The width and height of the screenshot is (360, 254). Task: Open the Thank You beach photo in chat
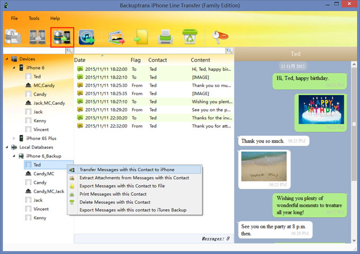(x=264, y=166)
